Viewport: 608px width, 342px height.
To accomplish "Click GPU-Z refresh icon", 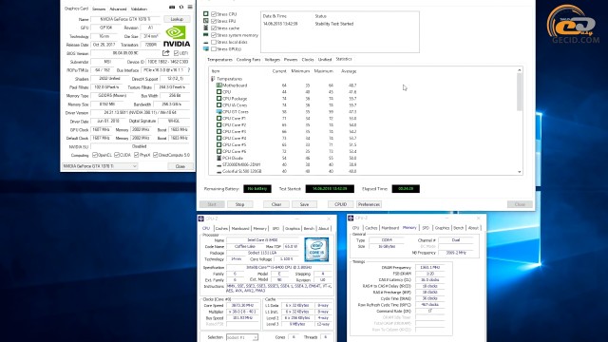I will (181, 7).
